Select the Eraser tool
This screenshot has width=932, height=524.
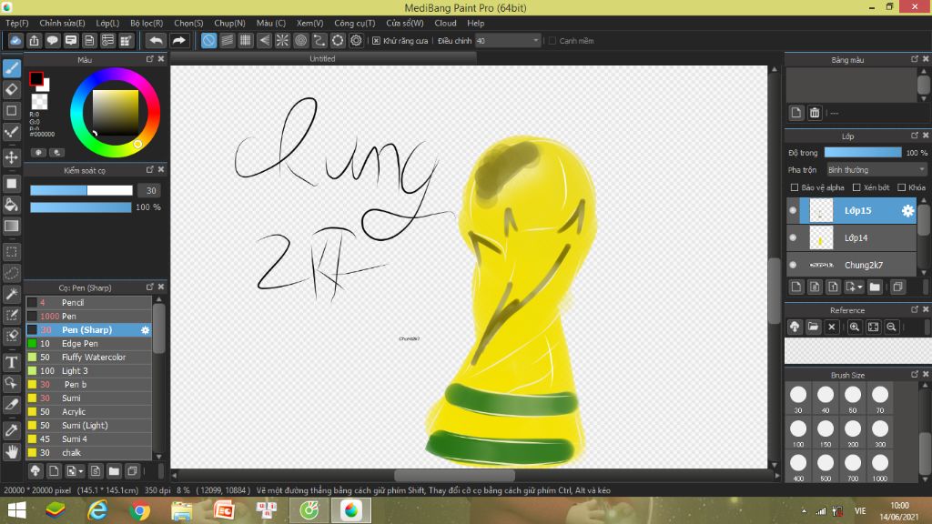coord(11,90)
